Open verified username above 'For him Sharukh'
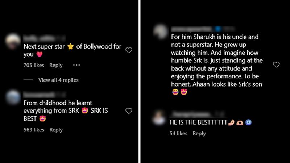Screen dimensions: 290x163 click(x=192, y=29)
